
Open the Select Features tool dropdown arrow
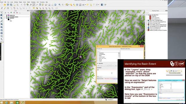[69, 5]
